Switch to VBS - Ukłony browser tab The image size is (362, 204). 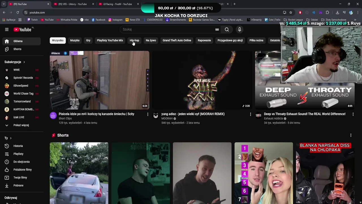(x=72, y=4)
